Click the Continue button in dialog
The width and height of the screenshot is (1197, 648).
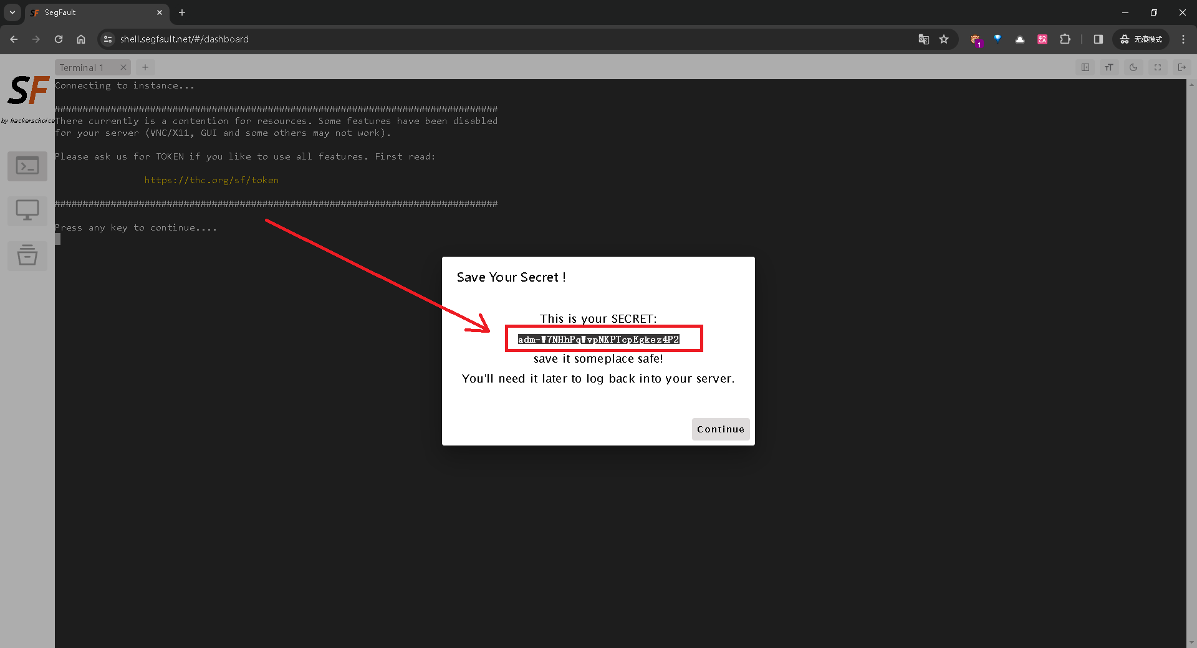pos(721,429)
